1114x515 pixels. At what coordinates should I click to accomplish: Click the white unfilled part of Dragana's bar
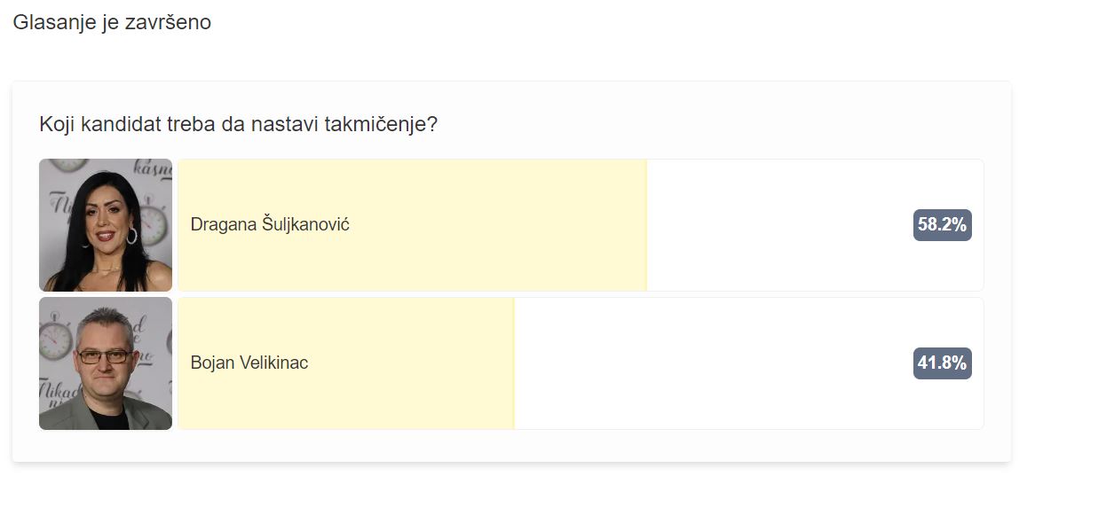815,225
